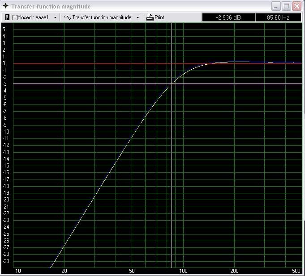
Task: Click the '50' frequency axis label
Action: point(132,271)
